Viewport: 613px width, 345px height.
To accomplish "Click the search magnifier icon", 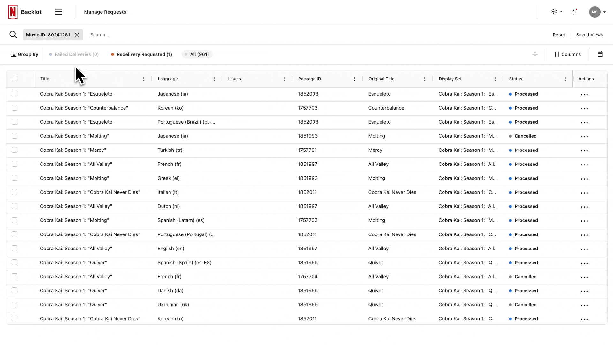I will [13, 34].
